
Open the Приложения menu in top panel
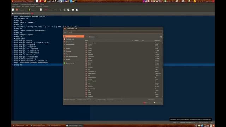click(18, 1)
